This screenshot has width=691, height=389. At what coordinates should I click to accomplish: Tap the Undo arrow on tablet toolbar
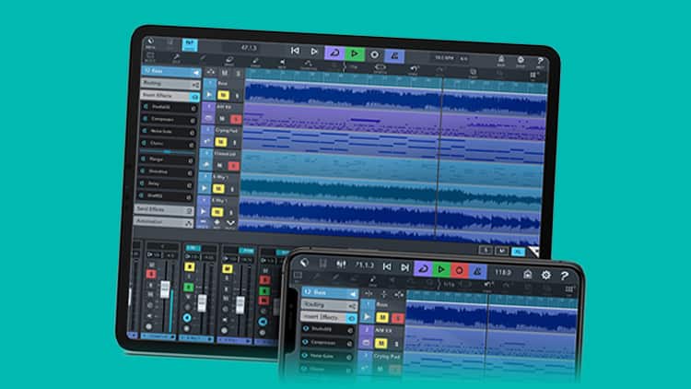(x=414, y=70)
